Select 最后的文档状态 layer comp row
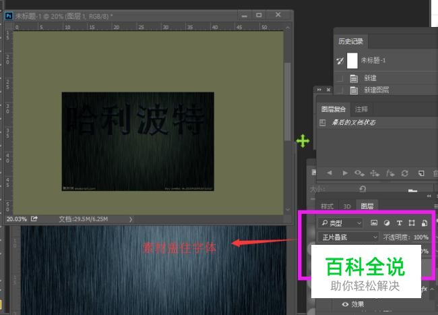The image size is (438, 315). point(379,122)
